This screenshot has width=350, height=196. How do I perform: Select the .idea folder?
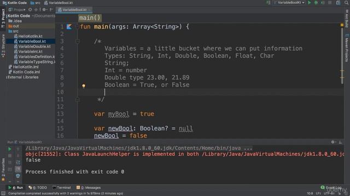[15, 21]
